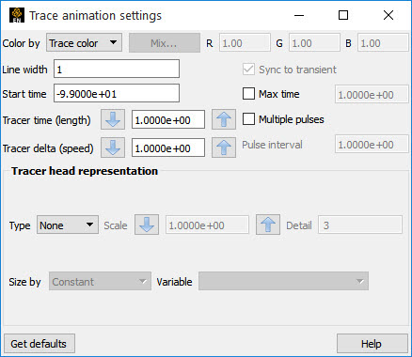Increase Tracer time length with up arrow
The width and height of the screenshot is (412, 357).
click(224, 119)
